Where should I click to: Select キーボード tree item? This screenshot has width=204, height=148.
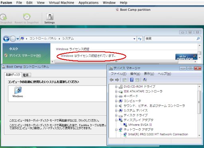(131, 96)
